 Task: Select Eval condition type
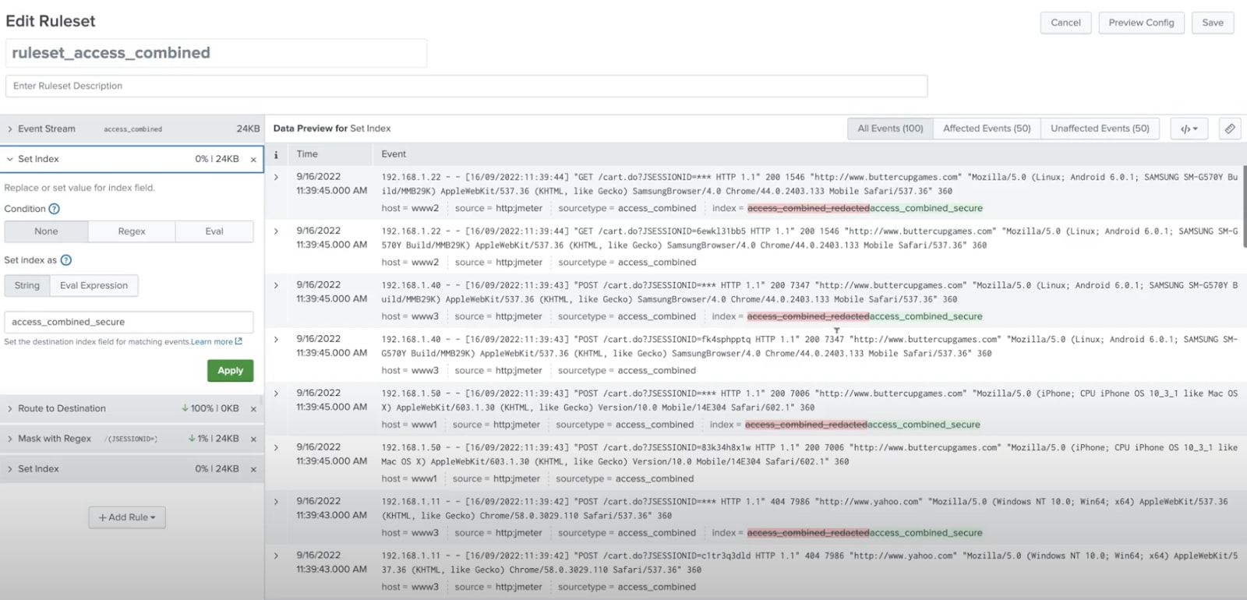(214, 231)
